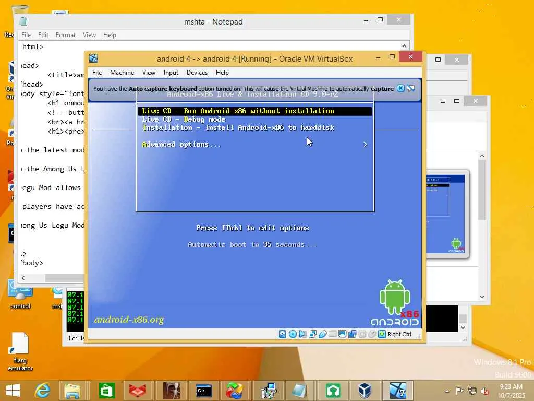The height and width of the screenshot is (401, 534).
Task: Click the Right Ctrl host key label
Action: (x=399, y=334)
